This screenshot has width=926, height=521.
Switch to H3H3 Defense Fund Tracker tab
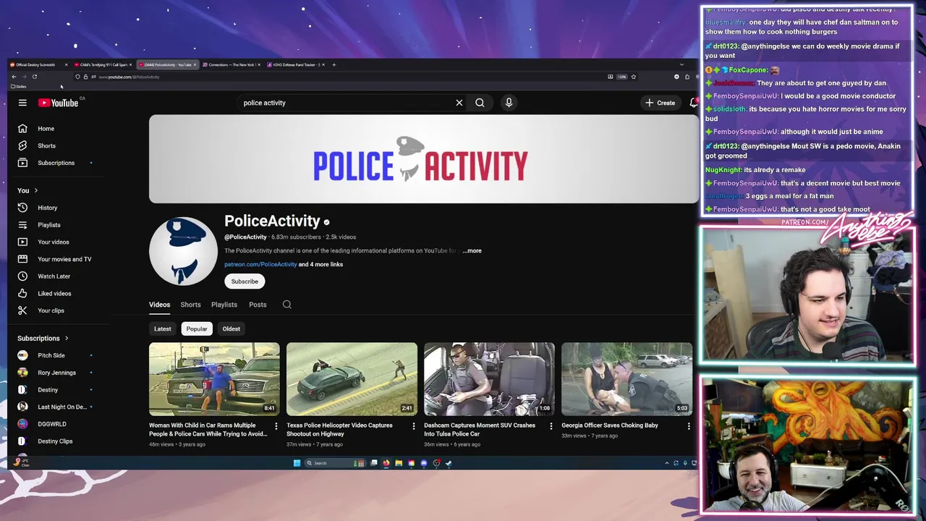point(297,64)
